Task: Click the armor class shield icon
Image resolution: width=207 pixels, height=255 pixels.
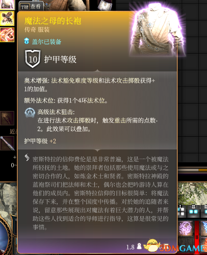Action: (33, 59)
